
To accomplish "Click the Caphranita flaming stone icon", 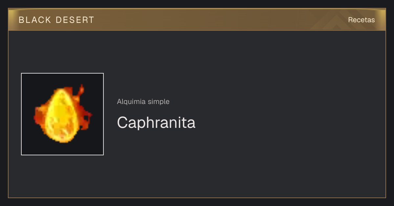I will 62,114.
